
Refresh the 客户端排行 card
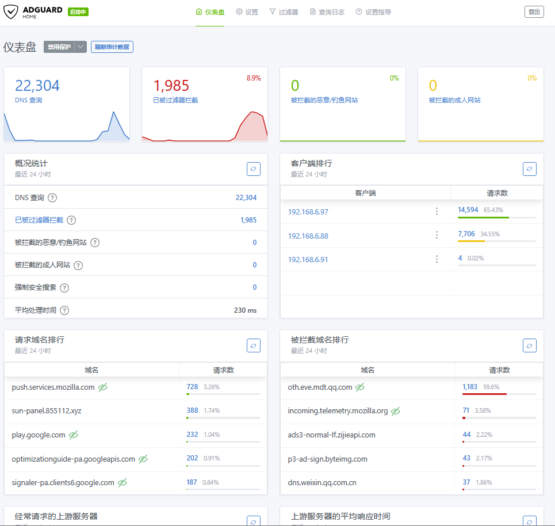pyautogui.click(x=530, y=168)
